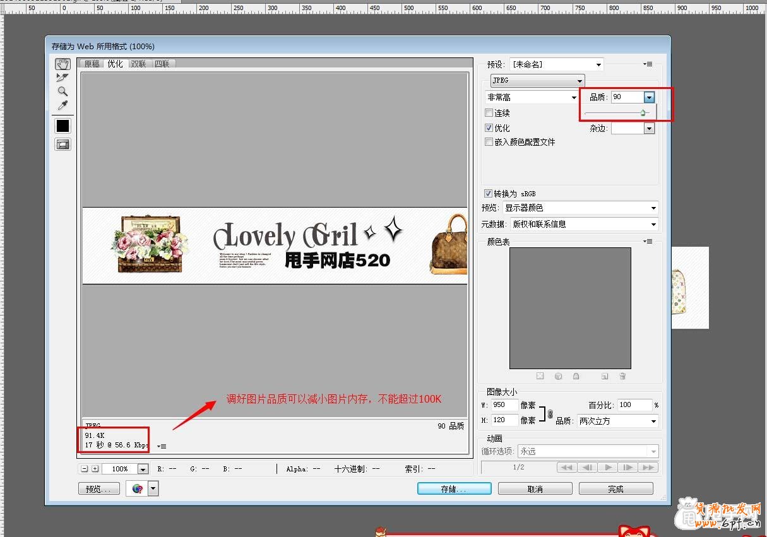Toggle slice visibility with the slices icon

click(x=62, y=144)
